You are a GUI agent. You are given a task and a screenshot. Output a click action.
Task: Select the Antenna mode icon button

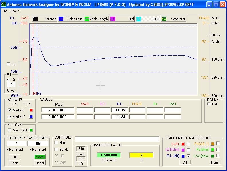44,19
